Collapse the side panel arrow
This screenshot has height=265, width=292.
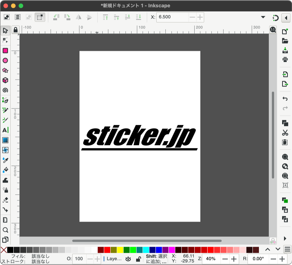pyautogui.click(x=286, y=18)
